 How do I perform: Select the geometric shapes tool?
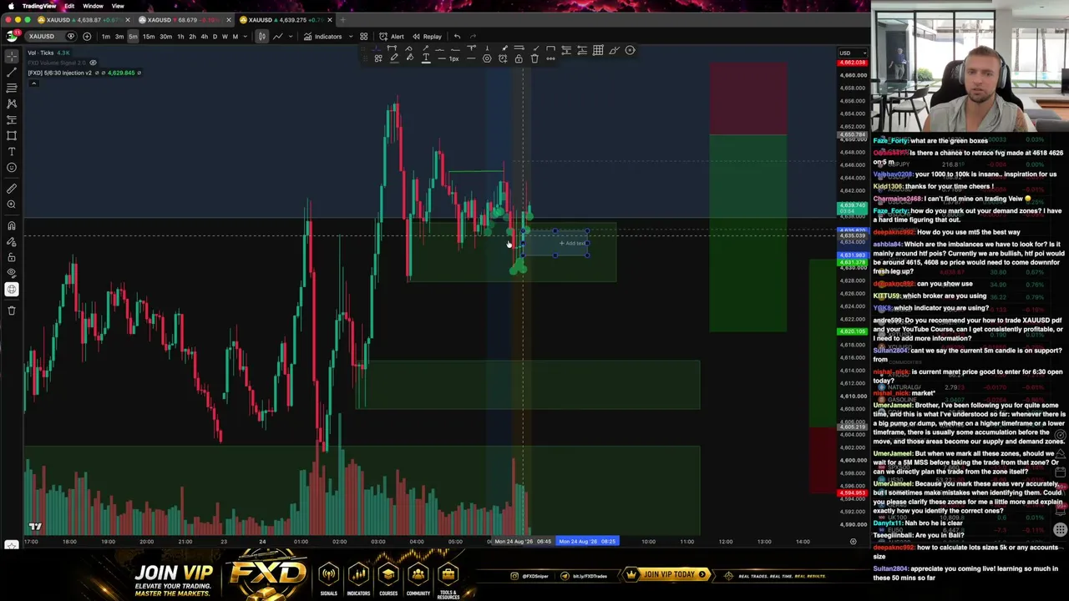(x=12, y=135)
